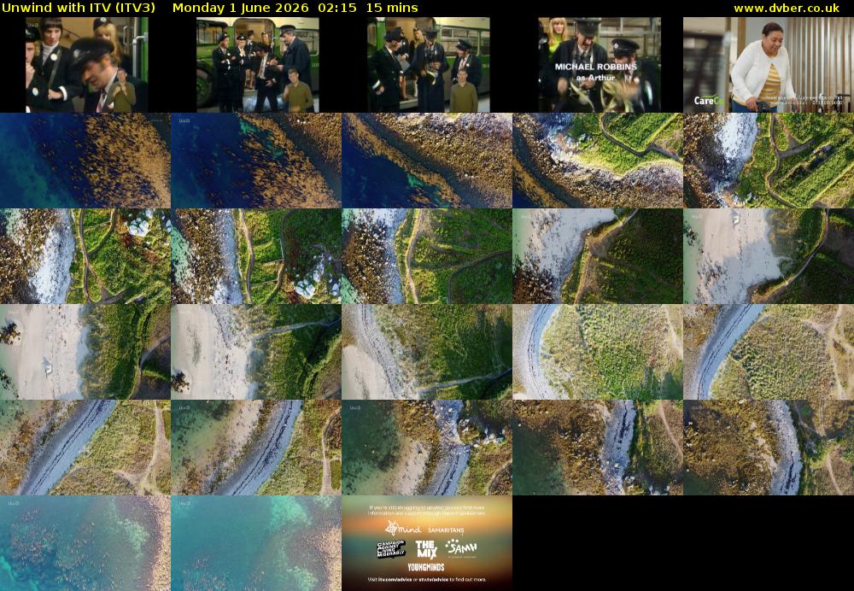Open the first aerial frame of the deep blue sea

[x=85, y=161]
